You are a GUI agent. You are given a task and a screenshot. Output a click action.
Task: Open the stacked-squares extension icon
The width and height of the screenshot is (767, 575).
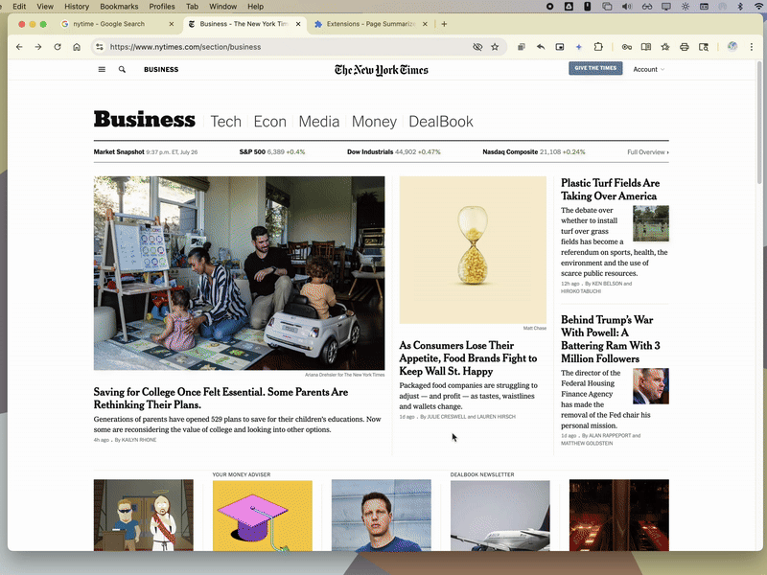tap(522, 47)
